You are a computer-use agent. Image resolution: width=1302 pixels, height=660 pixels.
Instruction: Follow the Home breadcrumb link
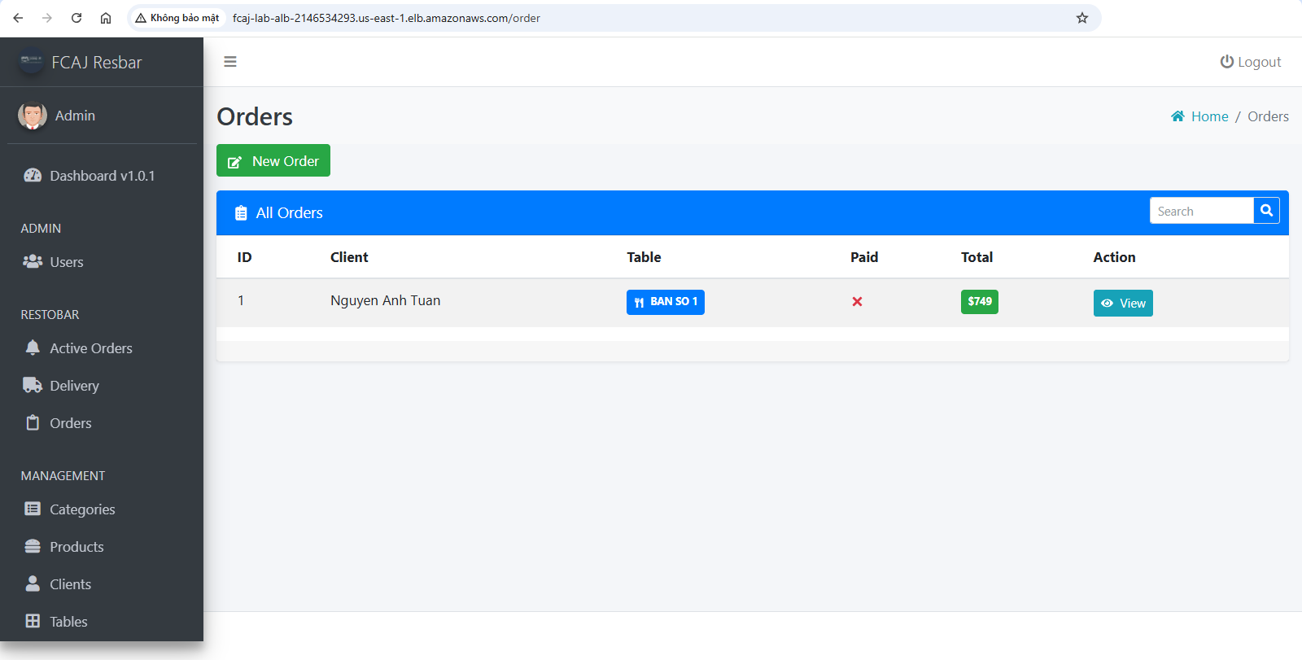point(1199,116)
